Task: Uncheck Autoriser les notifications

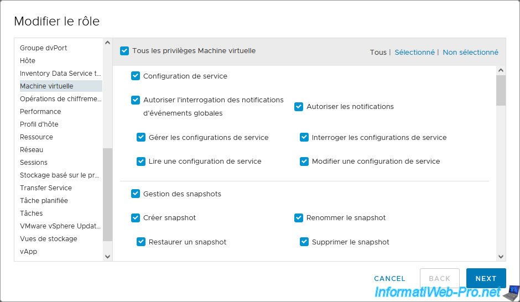Action: tap(299, 107)
